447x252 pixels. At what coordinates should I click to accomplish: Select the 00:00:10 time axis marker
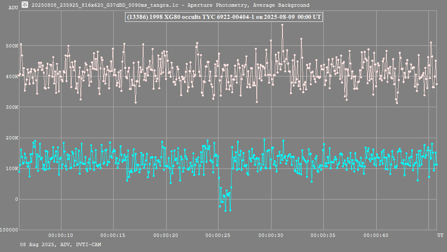pos(61,235)
